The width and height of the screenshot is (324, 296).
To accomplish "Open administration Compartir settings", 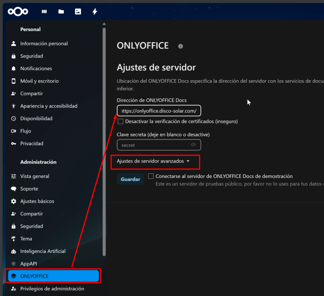I will pyautogui.click(x=32, y=214).
